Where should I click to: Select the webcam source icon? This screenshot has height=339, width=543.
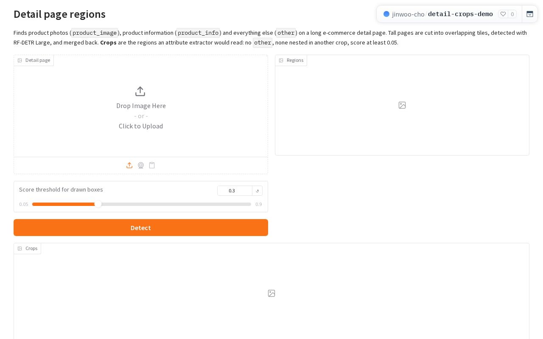[141, 165]
